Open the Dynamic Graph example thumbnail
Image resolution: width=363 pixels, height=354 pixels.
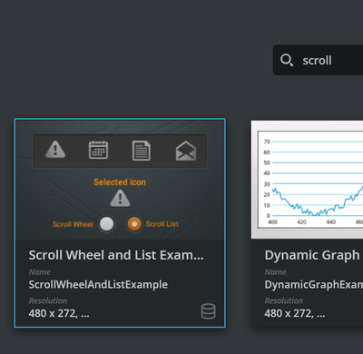pos(307,180)
